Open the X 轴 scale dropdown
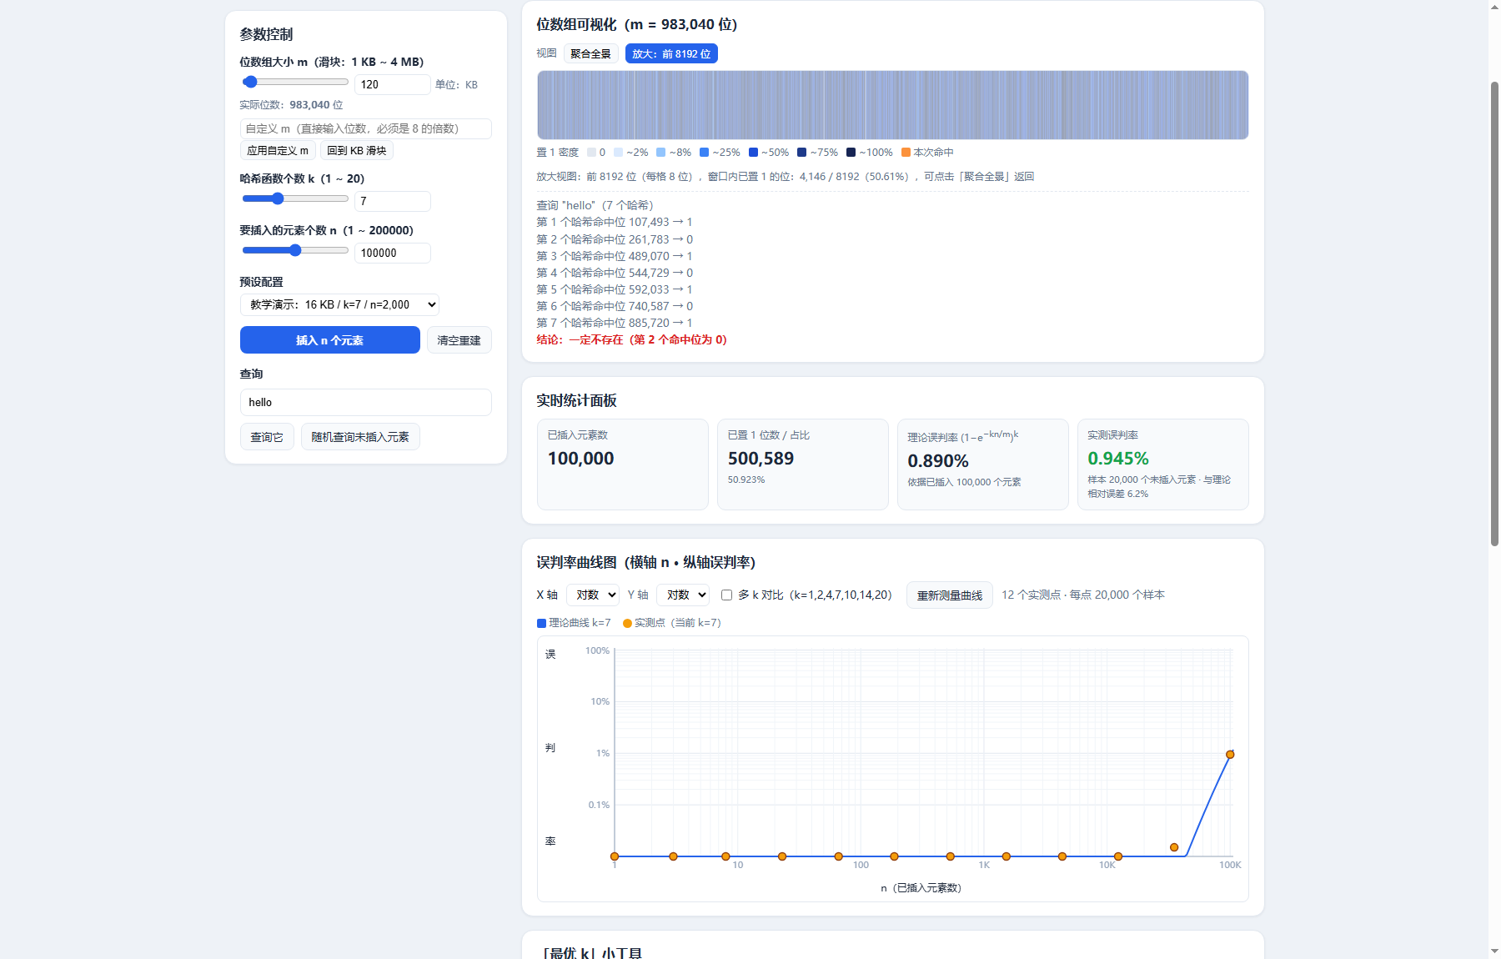Viewport: 1501px width, 959px height. point(593,595)
